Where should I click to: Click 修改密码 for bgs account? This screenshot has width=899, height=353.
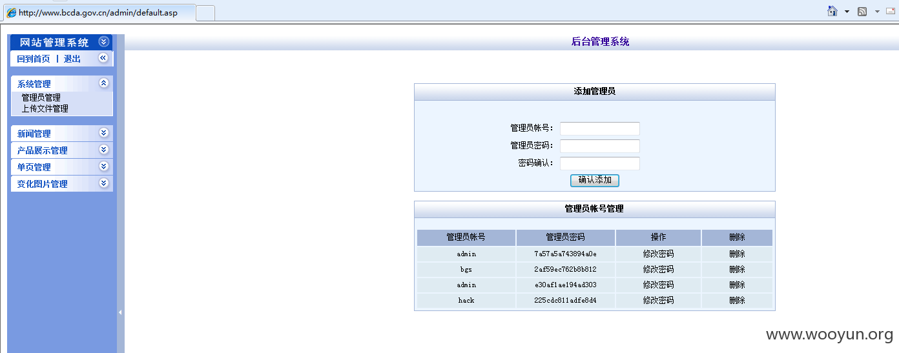pos(658,269)
